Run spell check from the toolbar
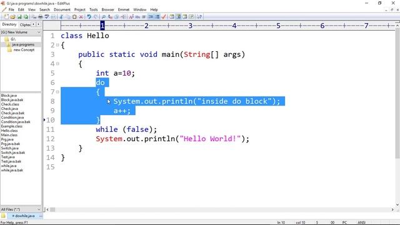Viewport: 400px width, 225px height. (47, 17)
